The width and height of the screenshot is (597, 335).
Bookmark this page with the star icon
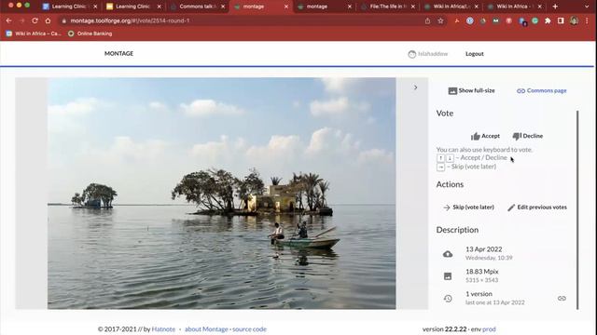tap(440, 20)
